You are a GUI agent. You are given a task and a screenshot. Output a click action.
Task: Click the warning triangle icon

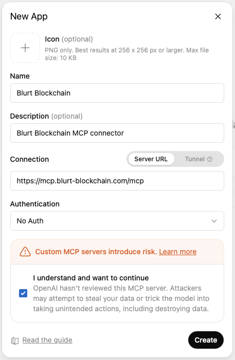tap(25, 252)
